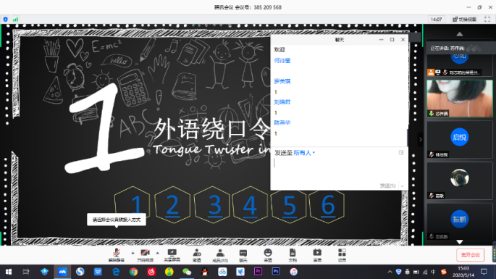496x279 pixels.
Task: Open WeChat from the Windows taskbar
Action: [187, 272]
